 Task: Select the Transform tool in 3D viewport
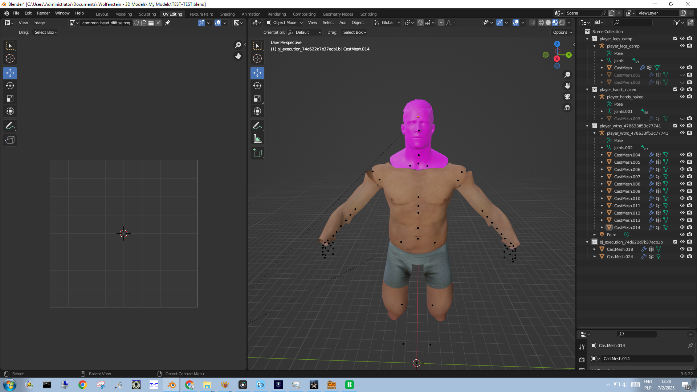click(257, 111)
